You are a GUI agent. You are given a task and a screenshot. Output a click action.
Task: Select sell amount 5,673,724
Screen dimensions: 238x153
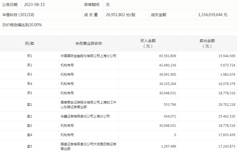[228, 65]
